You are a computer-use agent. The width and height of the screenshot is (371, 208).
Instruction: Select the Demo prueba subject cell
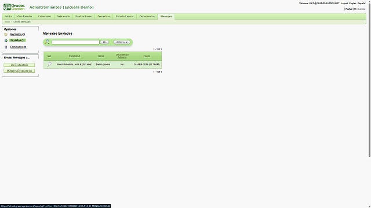(103, 64)
